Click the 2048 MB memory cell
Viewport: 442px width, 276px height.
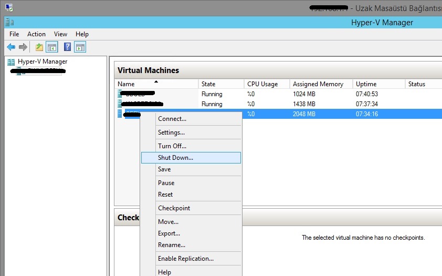pos(304,114)
